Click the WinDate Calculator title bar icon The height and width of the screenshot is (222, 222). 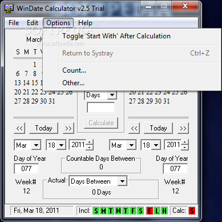9,9
